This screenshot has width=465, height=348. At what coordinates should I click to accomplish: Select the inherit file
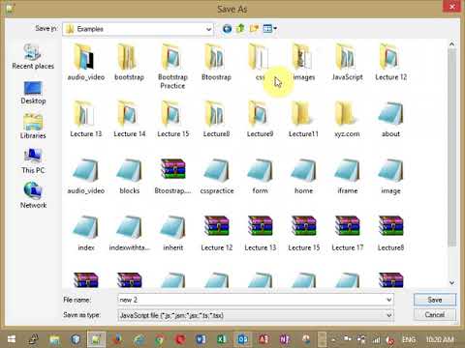[x=172, y=233]
